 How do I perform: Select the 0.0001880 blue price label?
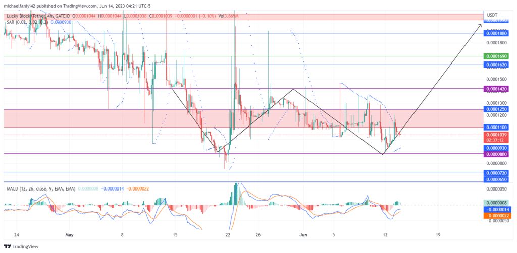tap(496, 33)
